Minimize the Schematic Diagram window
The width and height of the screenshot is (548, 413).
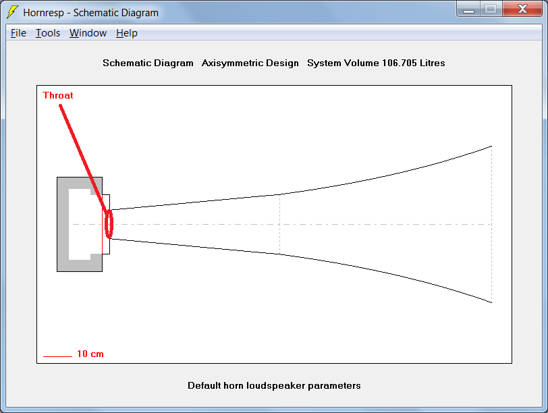pyautogui.click(x=468, y=9)
